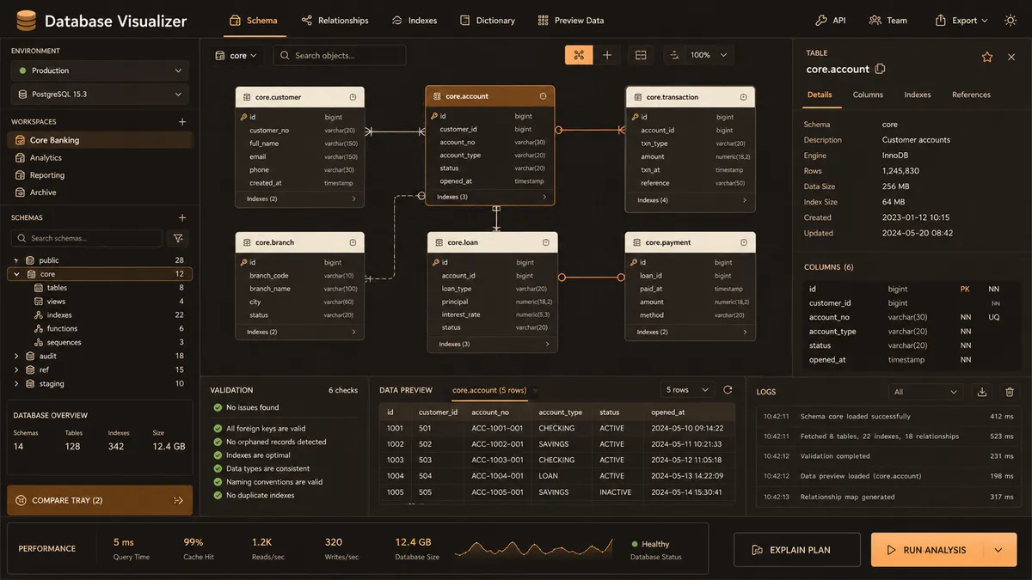Open core.transaction table options icon
This screenshot has width=1032, height=580.
click(x=743, y=97)
